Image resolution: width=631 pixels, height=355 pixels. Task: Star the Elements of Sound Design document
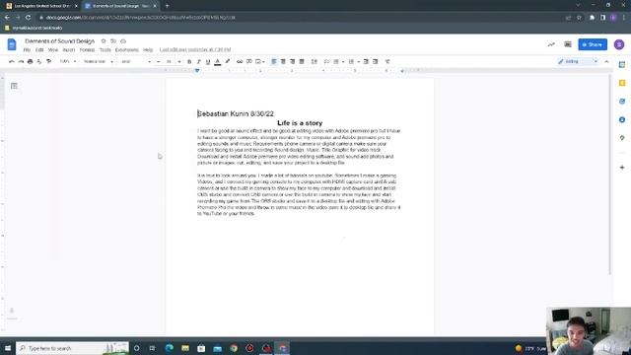104,41
